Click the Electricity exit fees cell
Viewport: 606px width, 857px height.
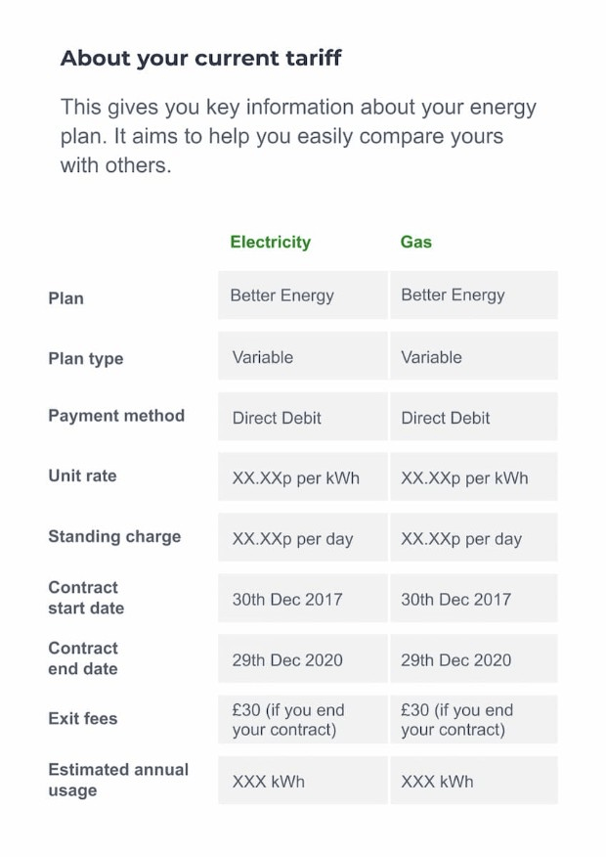[x=302, y=719]
